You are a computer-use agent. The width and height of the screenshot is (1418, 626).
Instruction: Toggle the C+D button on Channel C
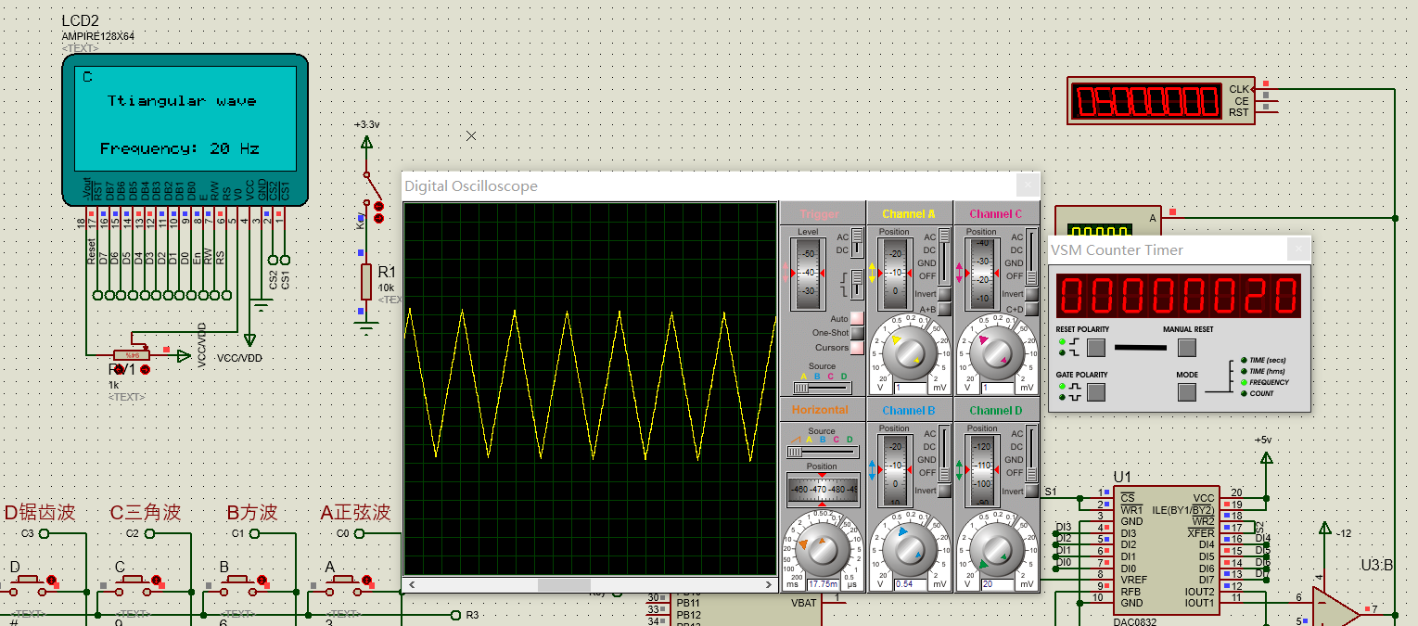[x=1031, y=309]
